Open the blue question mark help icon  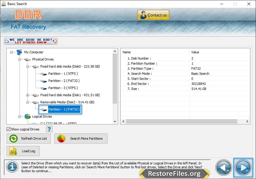point(49,129)
